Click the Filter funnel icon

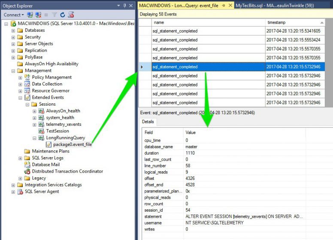pos(54,15)
